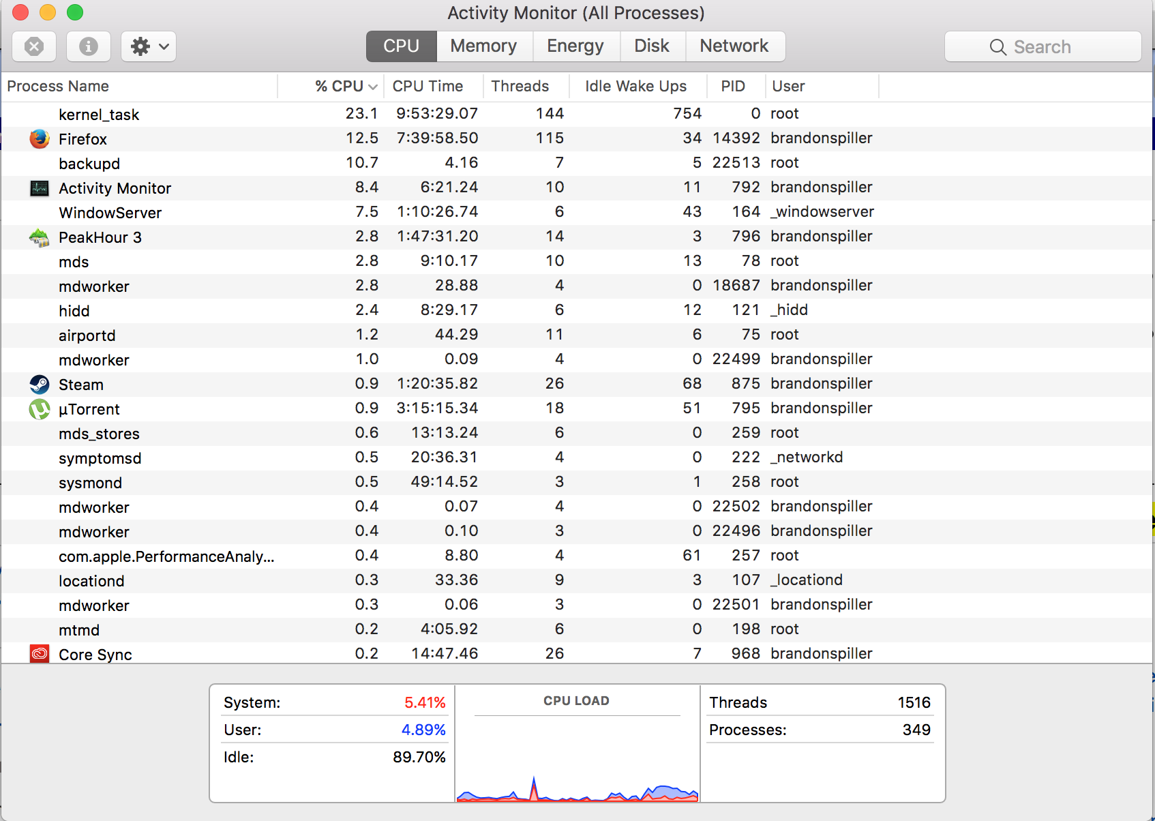The width and height of the screenshot is (1155, 821).
Task: Select the µTorrent process name
Action: (x=89, y=409)
